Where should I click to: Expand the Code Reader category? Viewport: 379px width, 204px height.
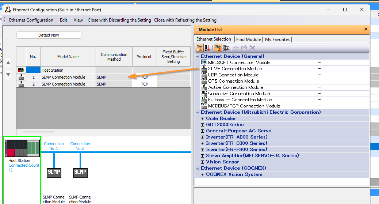pos(203,118)
